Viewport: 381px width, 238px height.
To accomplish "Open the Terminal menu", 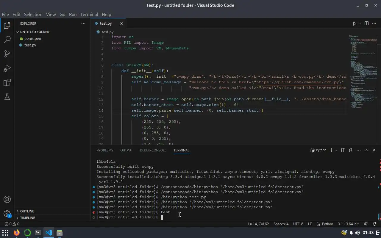I will [x=89, y=14].
